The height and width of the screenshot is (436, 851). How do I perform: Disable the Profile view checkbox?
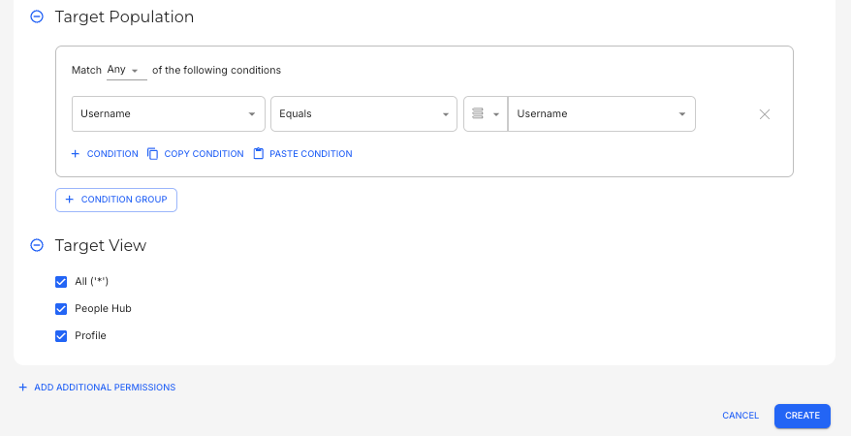click(61, 336)
